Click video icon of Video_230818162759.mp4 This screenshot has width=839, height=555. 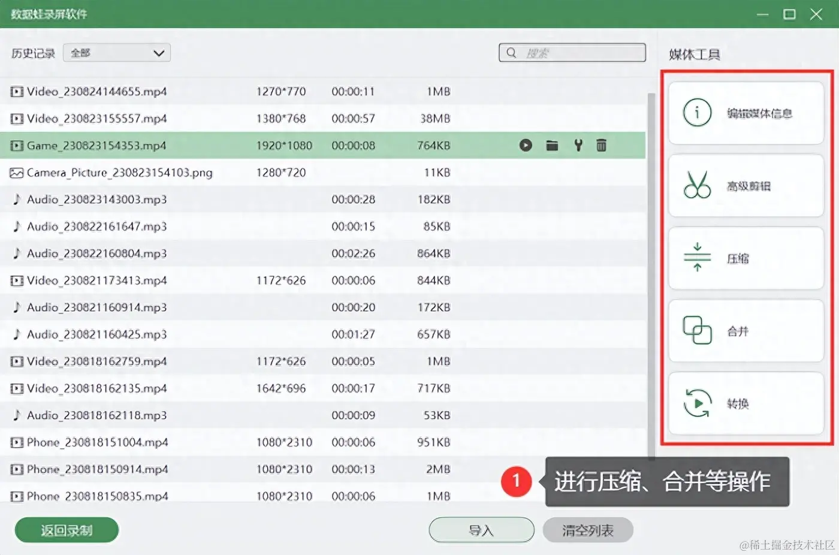click(x=17, y=361)
